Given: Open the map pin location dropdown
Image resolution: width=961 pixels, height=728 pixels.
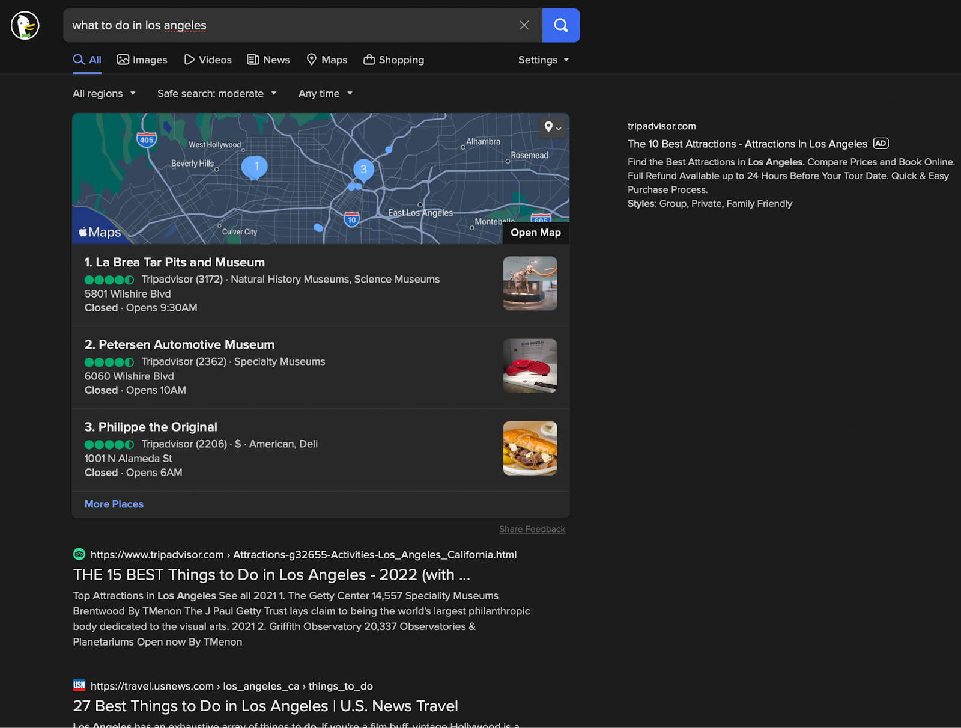Looking at the screenshot, I should (553, 127).
